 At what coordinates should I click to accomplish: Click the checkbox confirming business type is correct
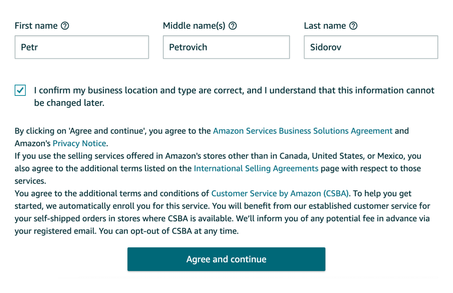(20, 90)
